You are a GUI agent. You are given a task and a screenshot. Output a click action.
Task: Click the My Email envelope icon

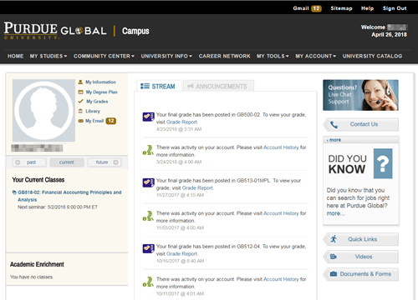pyautogui.click(x=80, y=121)
